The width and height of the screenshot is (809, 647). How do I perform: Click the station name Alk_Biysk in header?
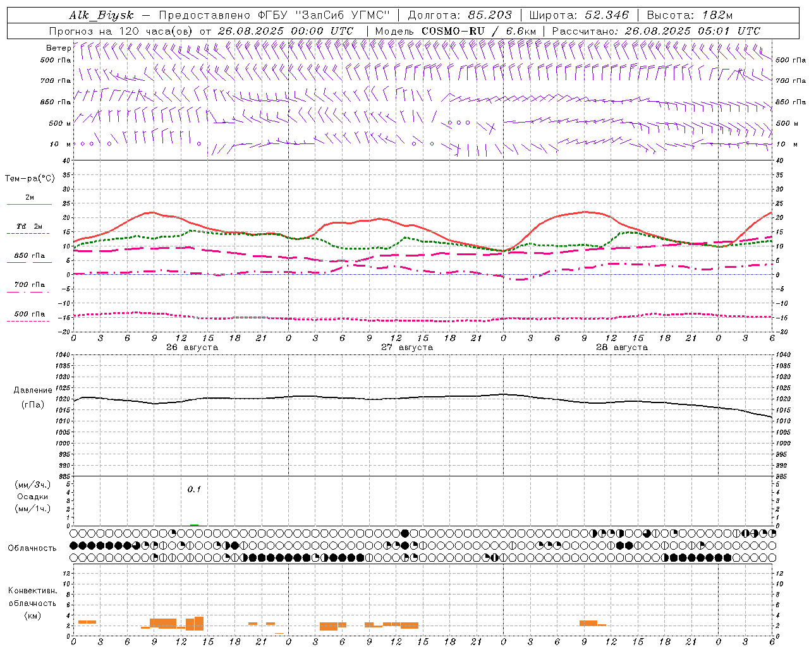101,15
